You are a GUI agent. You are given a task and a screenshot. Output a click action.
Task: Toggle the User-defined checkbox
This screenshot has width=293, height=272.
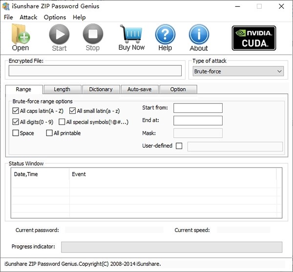click(x=179, y=146)
